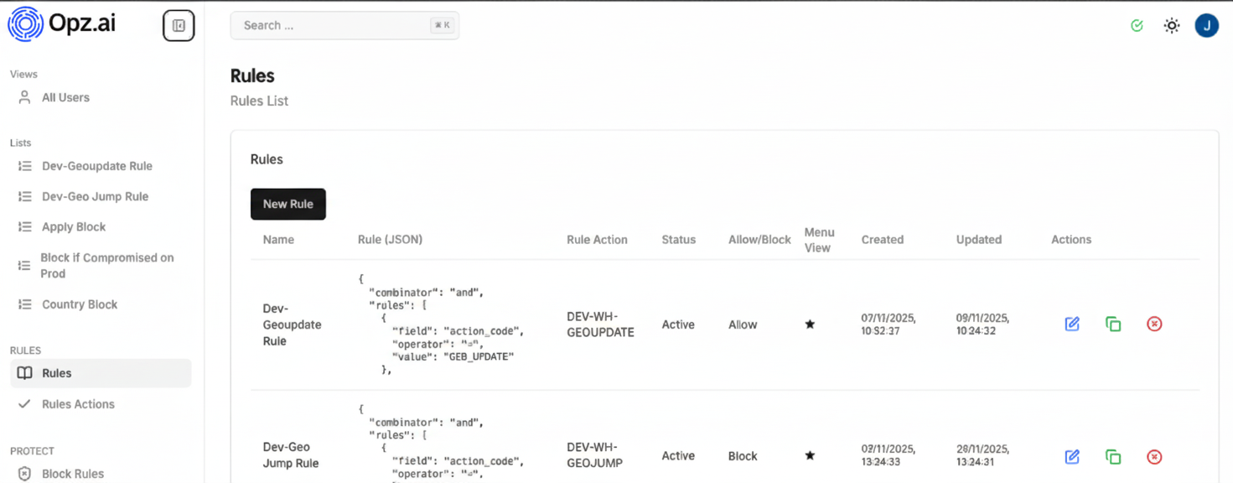This screenshot has height=483, width=1233.
Task: Open the user menu via the J avatar
Action: point(1206,25)
